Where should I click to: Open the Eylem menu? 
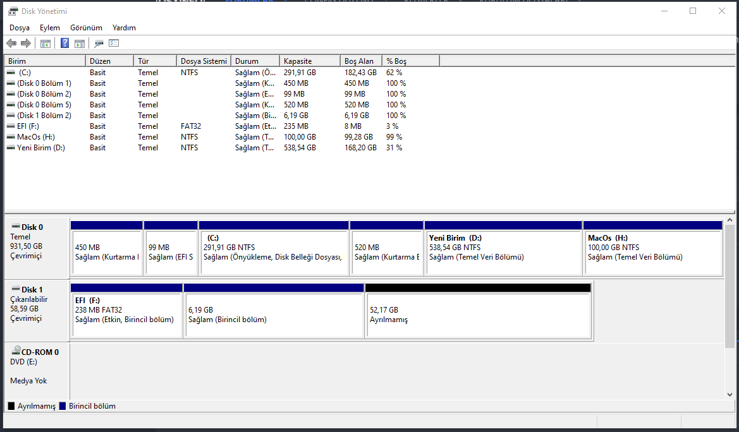[x=50, y=28]
